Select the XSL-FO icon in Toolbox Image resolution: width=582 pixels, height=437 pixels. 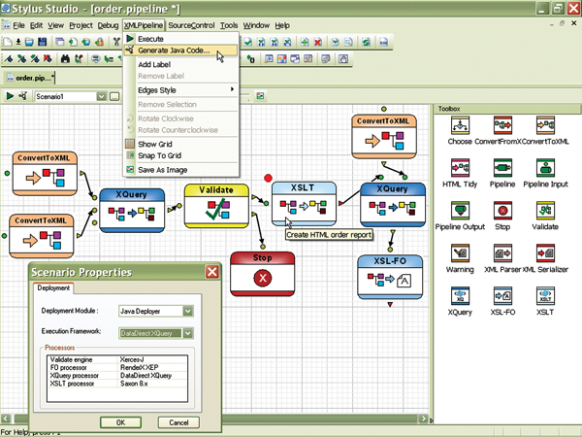point(502,296)
